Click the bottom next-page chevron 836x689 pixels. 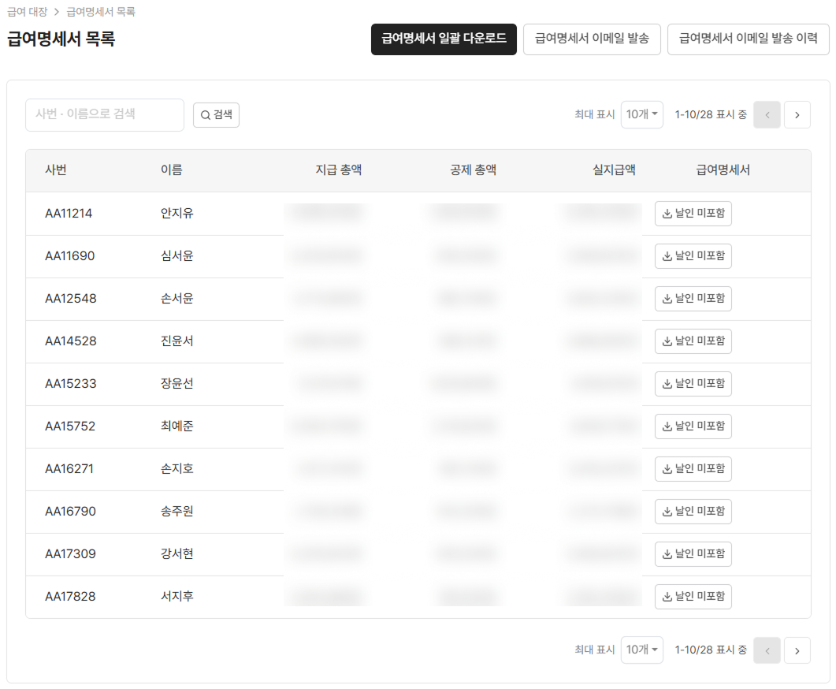[x=797, y=650]
